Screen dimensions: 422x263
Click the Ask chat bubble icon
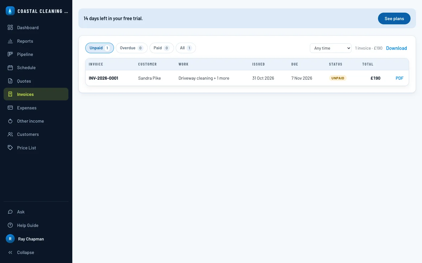click(10, 212)
